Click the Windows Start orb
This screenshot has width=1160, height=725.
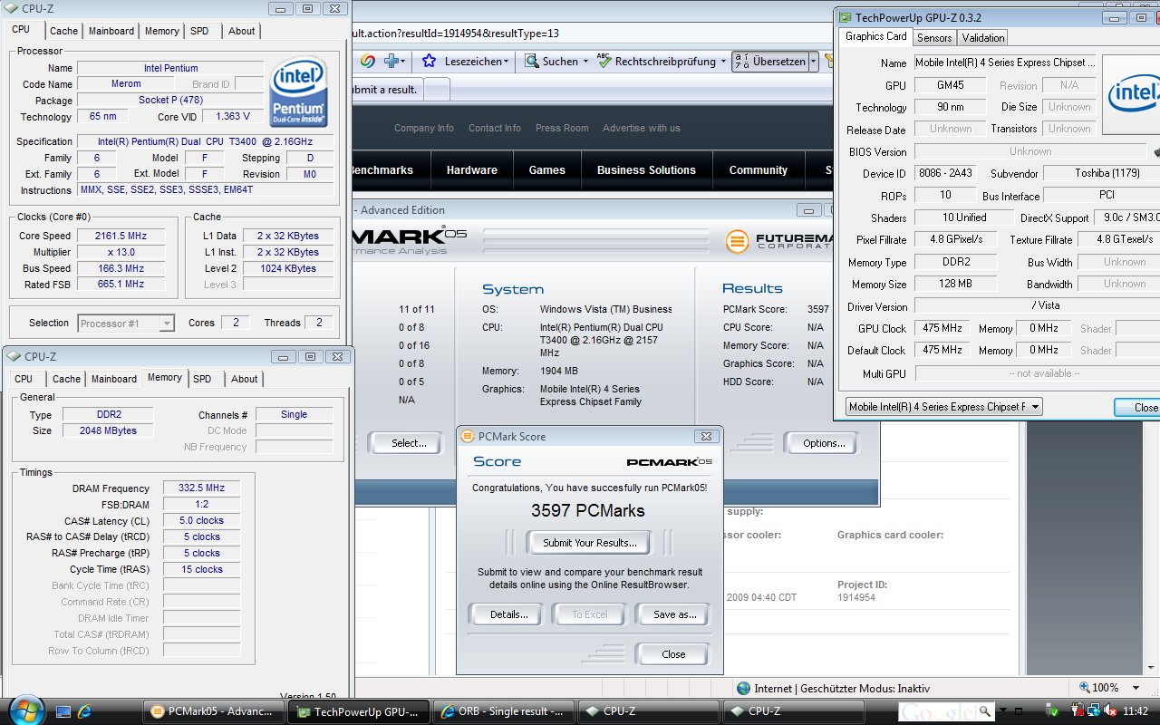(25, 710)
